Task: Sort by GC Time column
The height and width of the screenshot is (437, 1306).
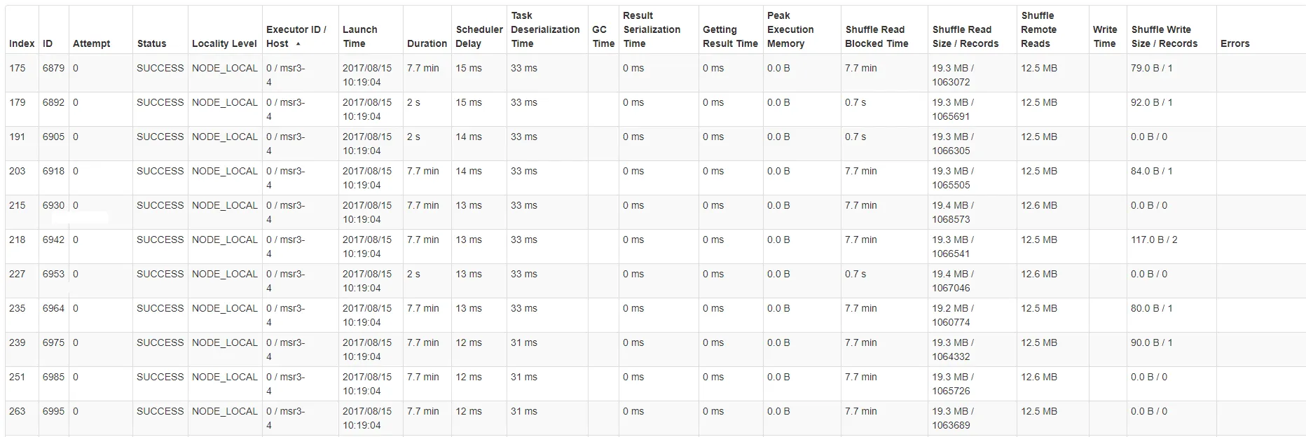Action: [603, 36]
